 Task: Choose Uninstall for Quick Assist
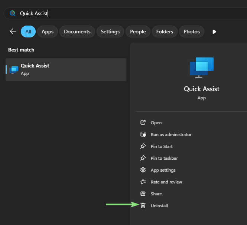tap(159, 206)
